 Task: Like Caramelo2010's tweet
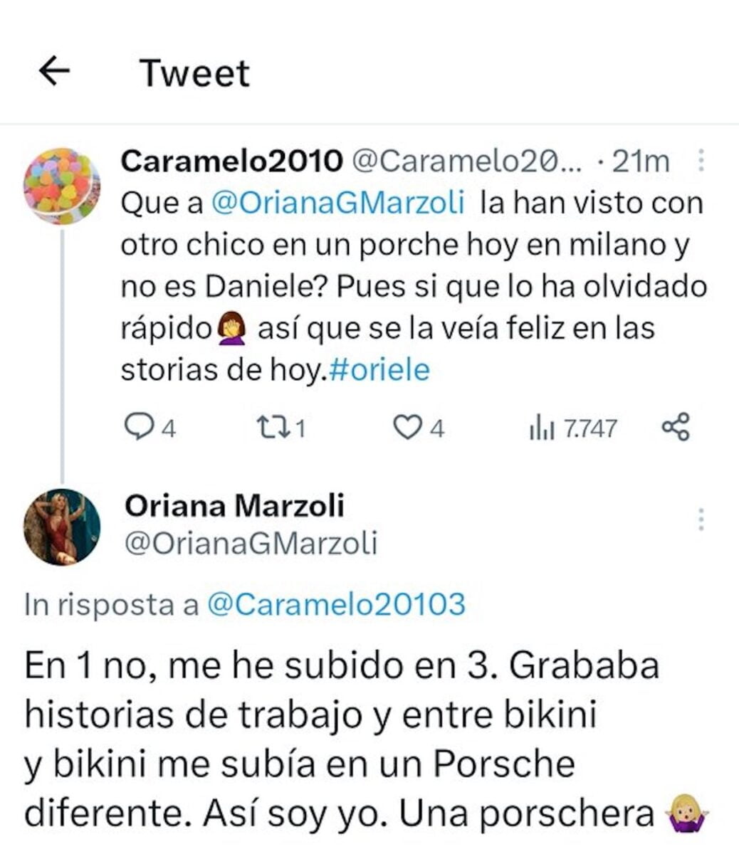(x=407, y=427)
